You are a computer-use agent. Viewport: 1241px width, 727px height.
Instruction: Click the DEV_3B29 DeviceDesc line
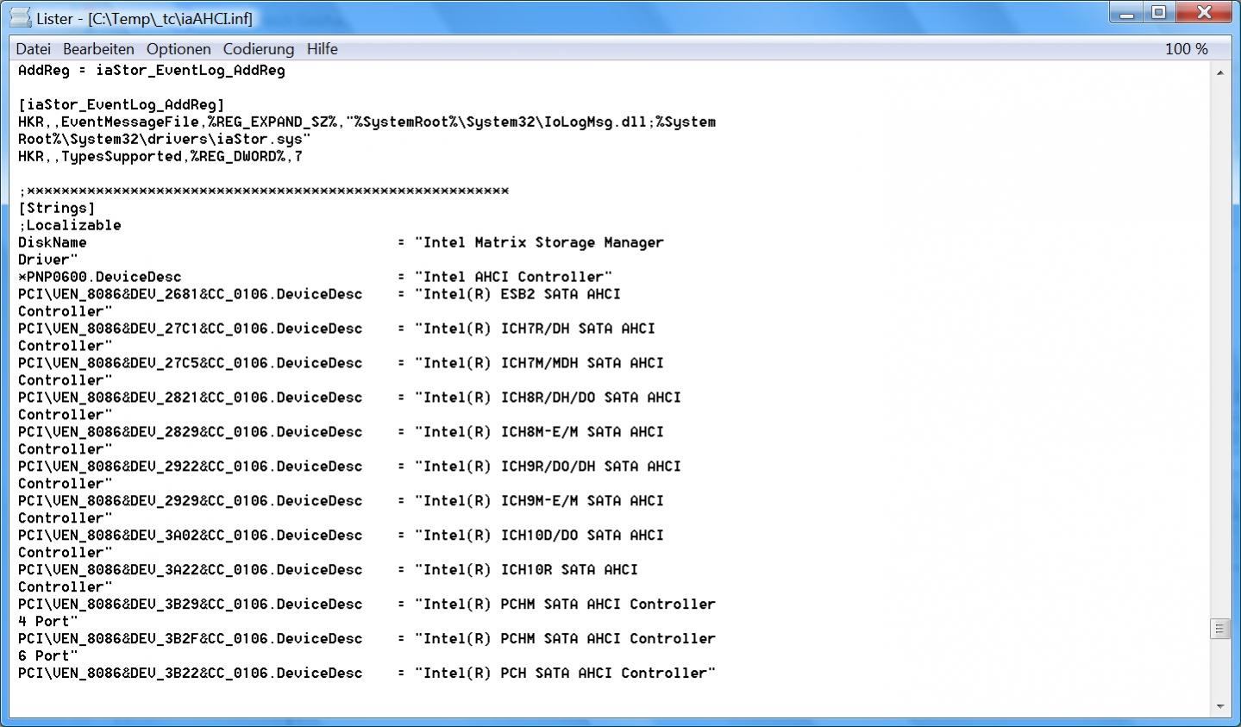click(x=367, y=605)
